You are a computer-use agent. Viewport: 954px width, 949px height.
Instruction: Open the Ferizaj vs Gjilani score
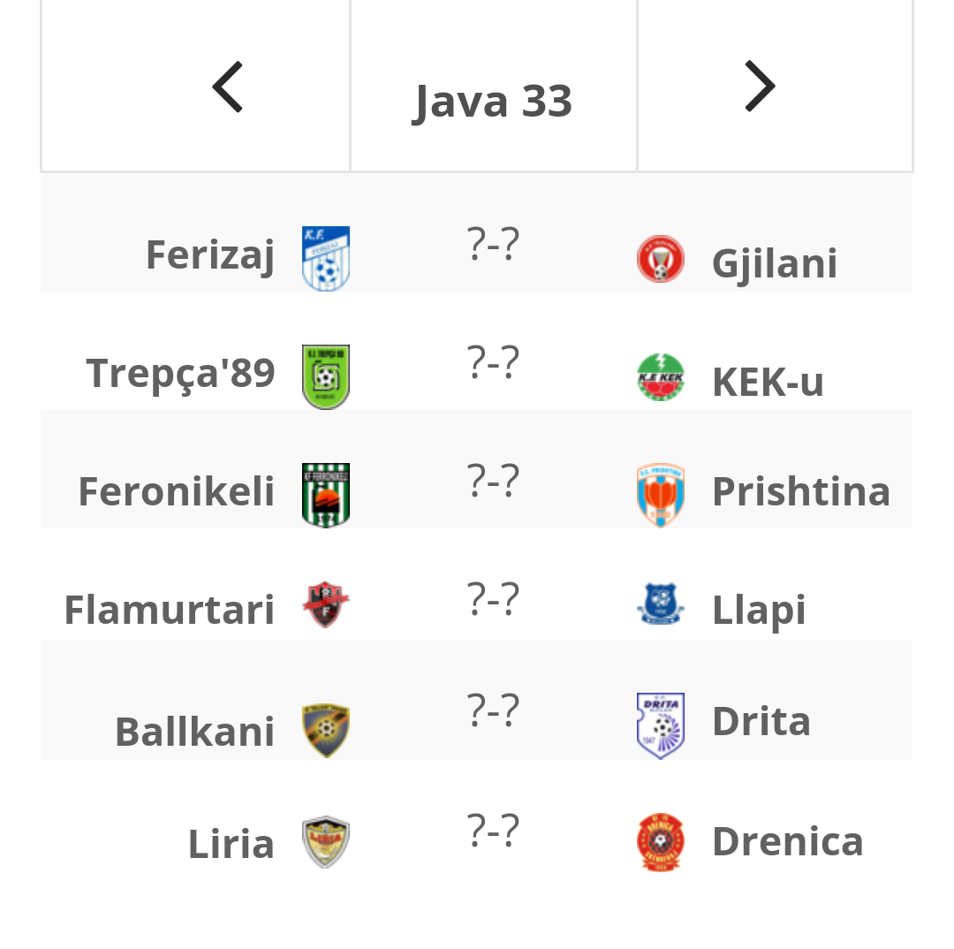[494, 244]
